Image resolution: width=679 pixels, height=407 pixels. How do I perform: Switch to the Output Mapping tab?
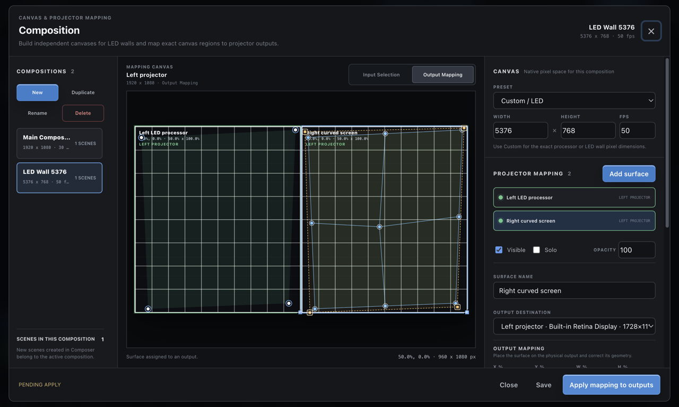[x=443, y=75]
